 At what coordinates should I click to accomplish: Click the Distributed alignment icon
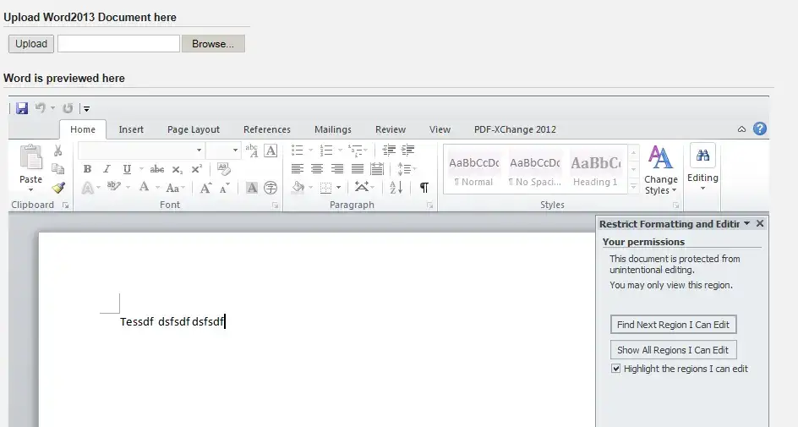tap(377, 169)
